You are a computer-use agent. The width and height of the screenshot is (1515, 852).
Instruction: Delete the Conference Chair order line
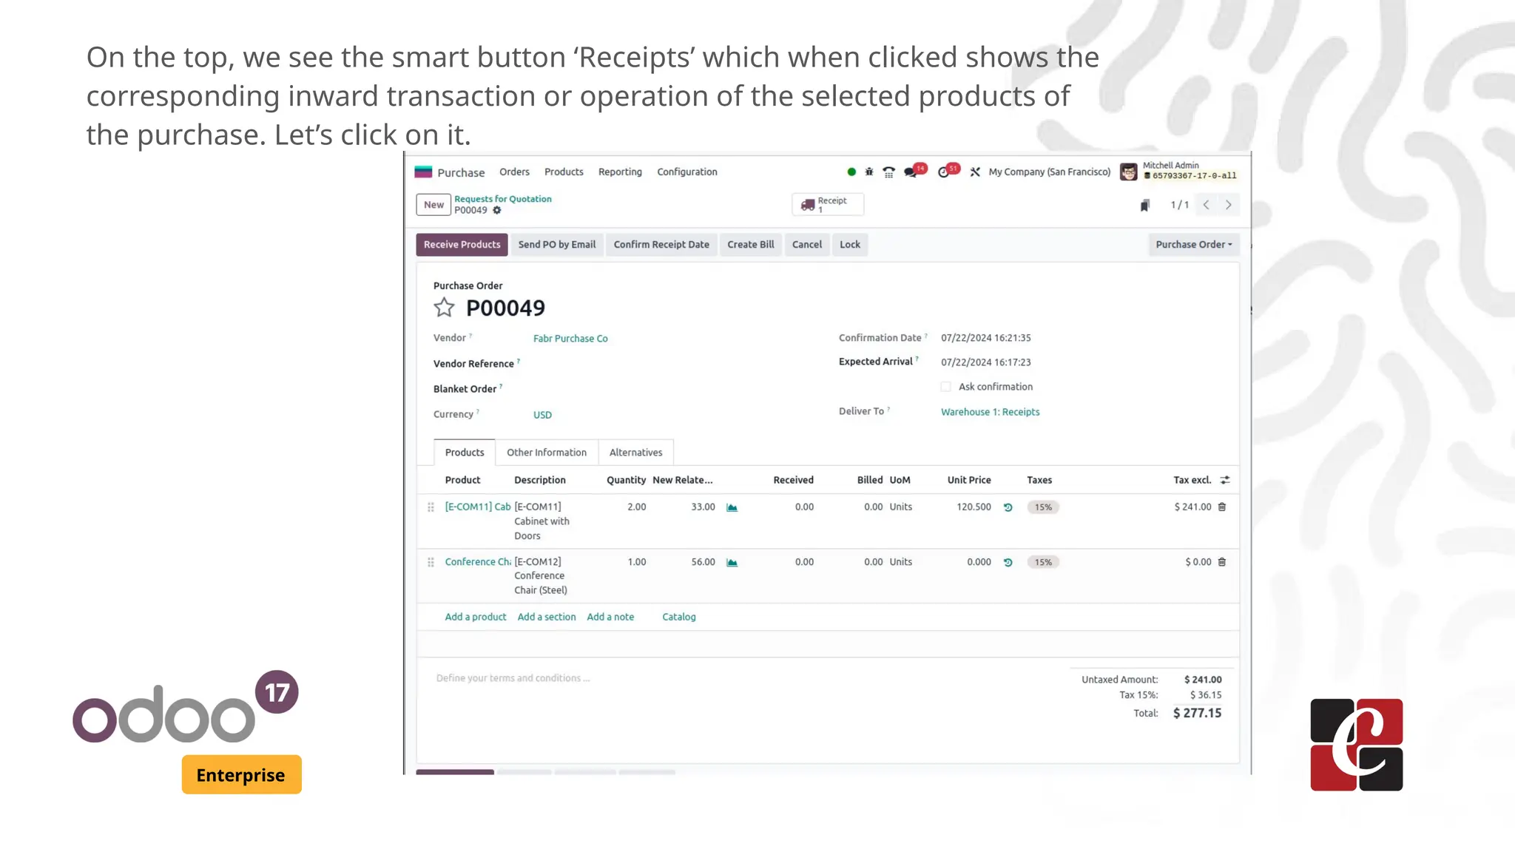pos(1222,562)
